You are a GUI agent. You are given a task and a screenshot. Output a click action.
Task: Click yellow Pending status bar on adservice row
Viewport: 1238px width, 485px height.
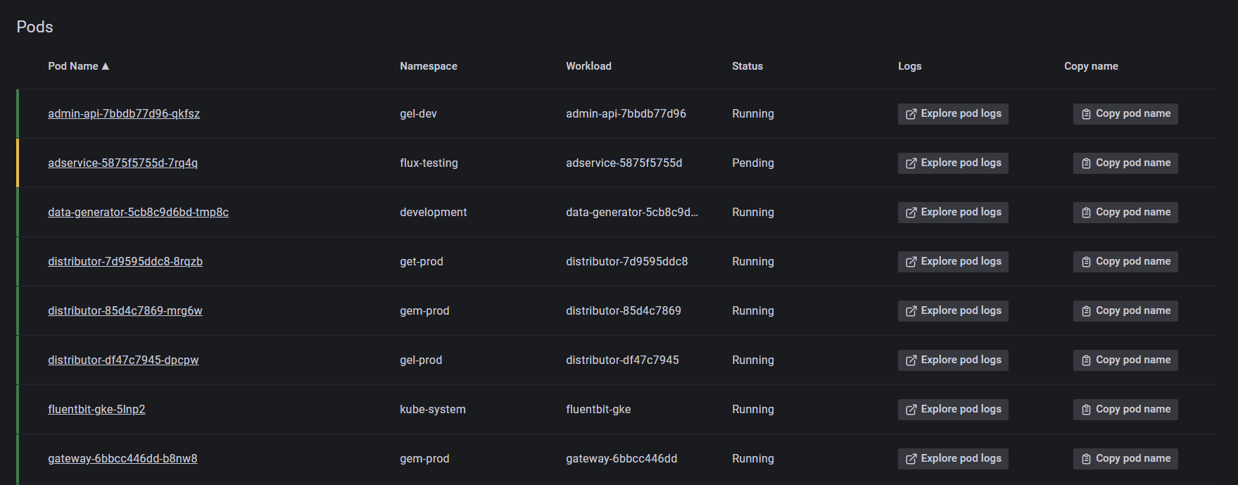[x=18, y=163]
